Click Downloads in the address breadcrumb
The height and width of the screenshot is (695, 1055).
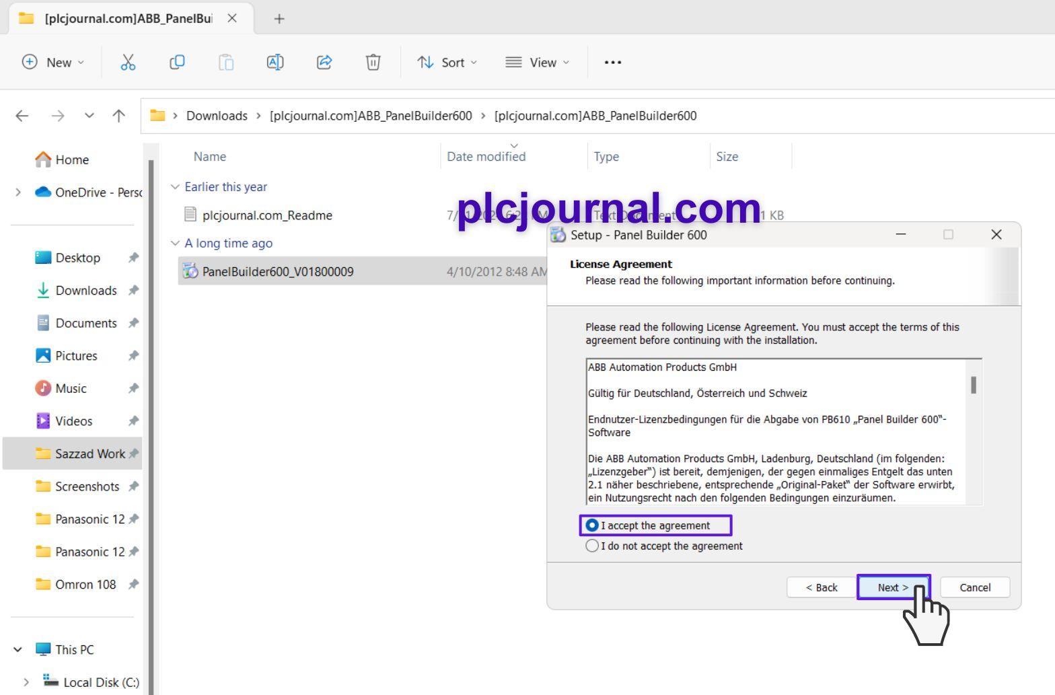[x=217, y=116]
